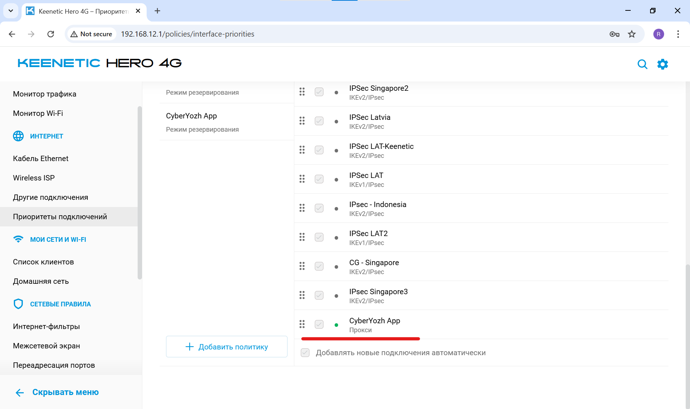The width and height of the screenshot is (690, 409).
Task: Click shield icon for Сетевые правила
Action: click(18, 304)
